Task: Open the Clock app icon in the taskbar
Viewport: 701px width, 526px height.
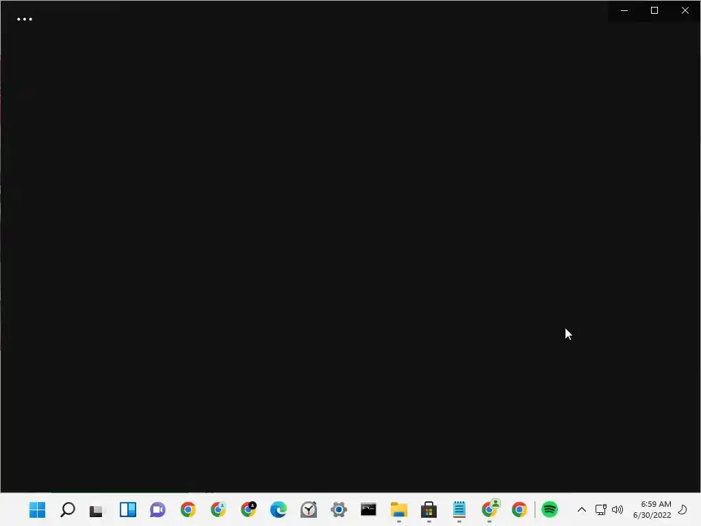Action: pos(309,510)
